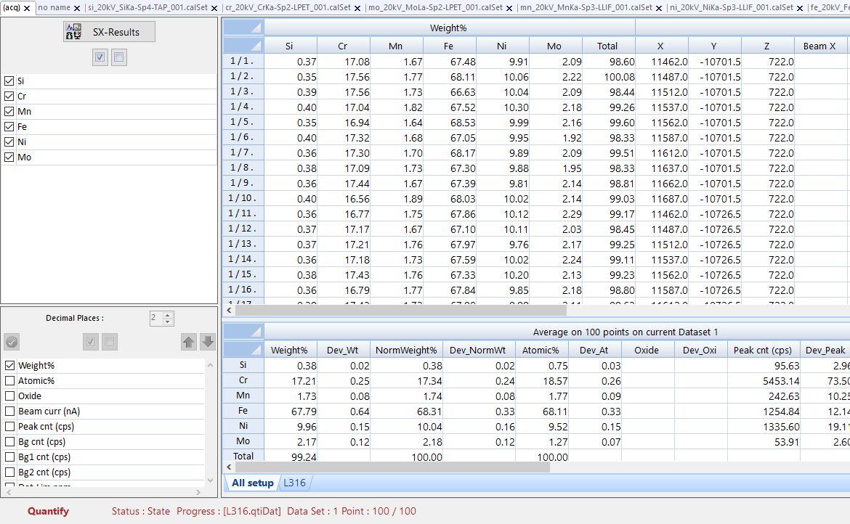Open the cr_20kV_CrKa-Sp2-LPET_001.calSet tab
The image size is (850, 524).
[x=288, y=8]
